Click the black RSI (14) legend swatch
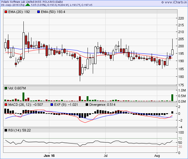188x159 pixels. [6, 130]
